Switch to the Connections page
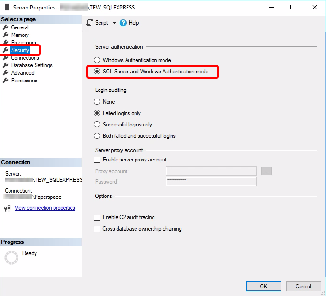 [x=25, y=58]
